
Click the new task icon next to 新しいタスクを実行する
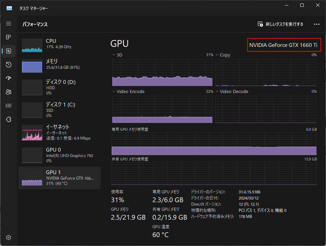click(260, 24)
